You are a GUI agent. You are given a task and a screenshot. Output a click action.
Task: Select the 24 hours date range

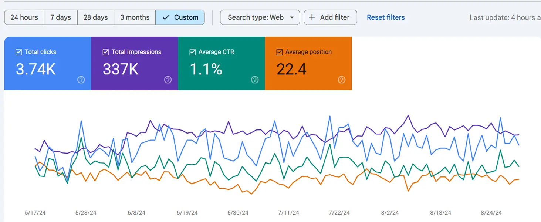24,17
